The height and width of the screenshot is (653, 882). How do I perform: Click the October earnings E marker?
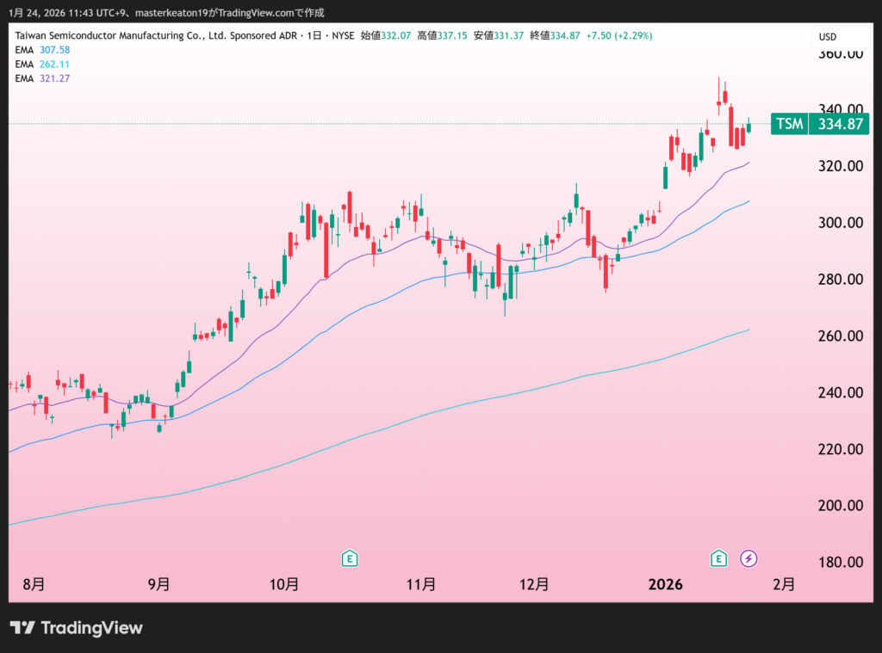(x=350, y=558)
